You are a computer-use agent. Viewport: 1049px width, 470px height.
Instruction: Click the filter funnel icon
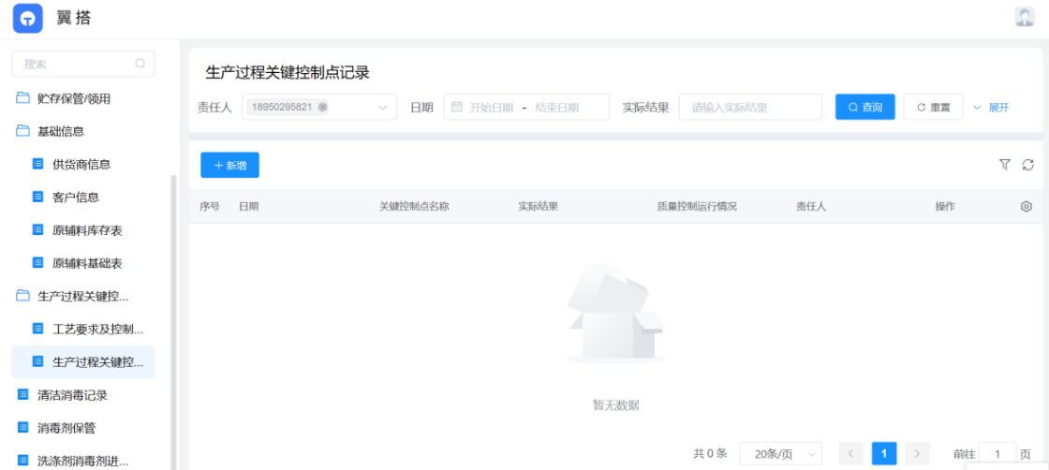coord(1005,165)
